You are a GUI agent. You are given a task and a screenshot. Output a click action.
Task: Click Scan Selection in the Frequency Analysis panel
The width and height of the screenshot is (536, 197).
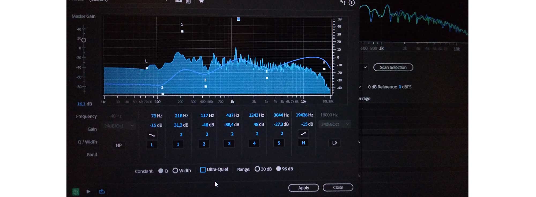click(x=393, y=67)
